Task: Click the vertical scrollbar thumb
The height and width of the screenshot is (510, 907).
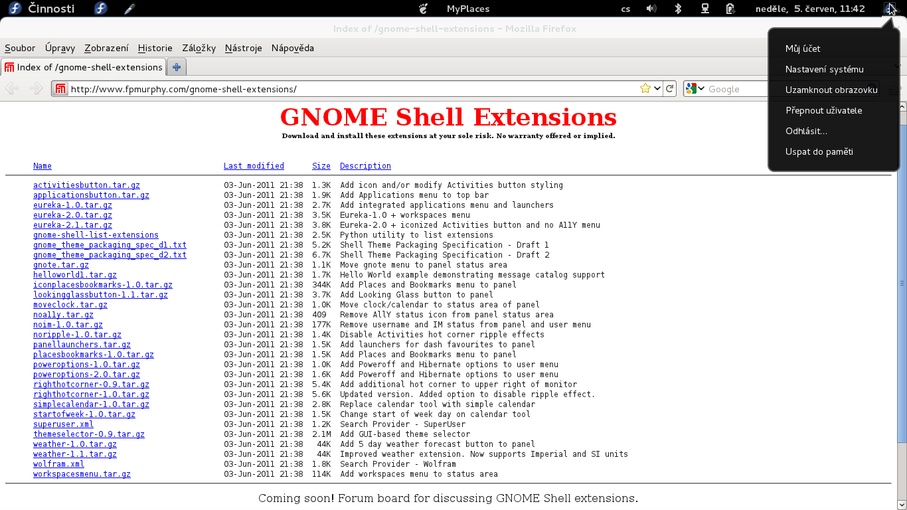Action: [x=902, y=284]
